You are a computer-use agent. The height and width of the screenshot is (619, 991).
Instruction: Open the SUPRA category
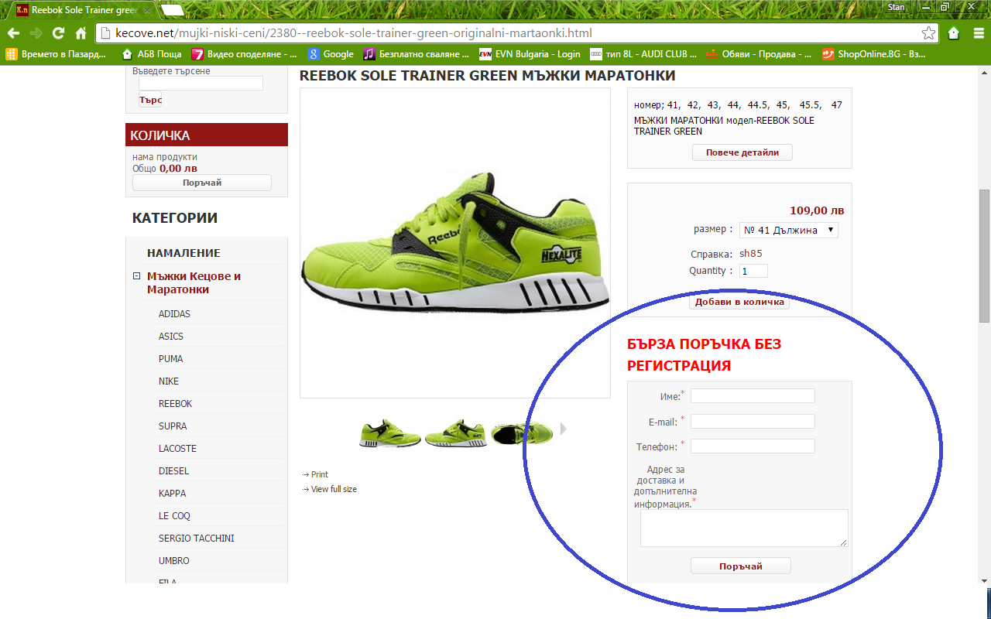click(173, 426)
